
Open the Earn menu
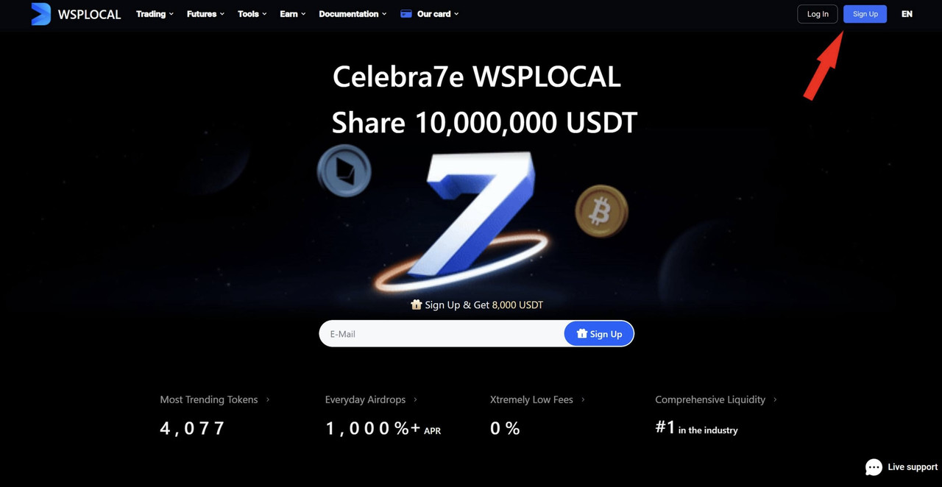pos(293,14)
